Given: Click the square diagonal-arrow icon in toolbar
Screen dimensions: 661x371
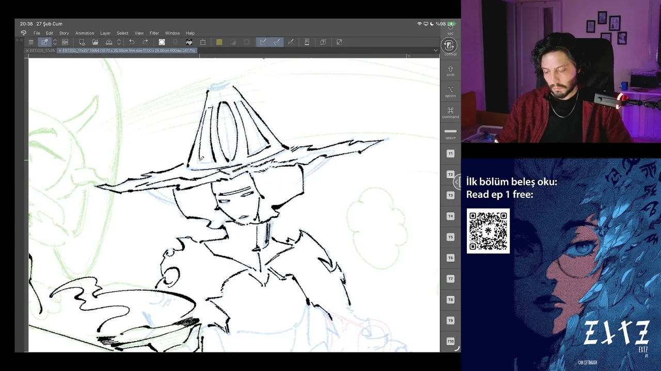Looking at the screenshot, I should (339, 42).
